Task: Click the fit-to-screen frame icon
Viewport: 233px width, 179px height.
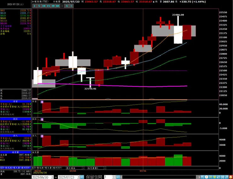Action: coord(223,177)
